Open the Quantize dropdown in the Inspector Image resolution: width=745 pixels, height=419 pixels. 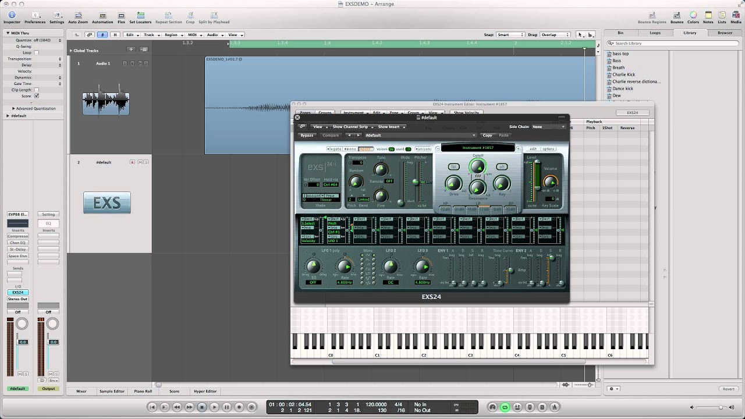pos(47,40)
